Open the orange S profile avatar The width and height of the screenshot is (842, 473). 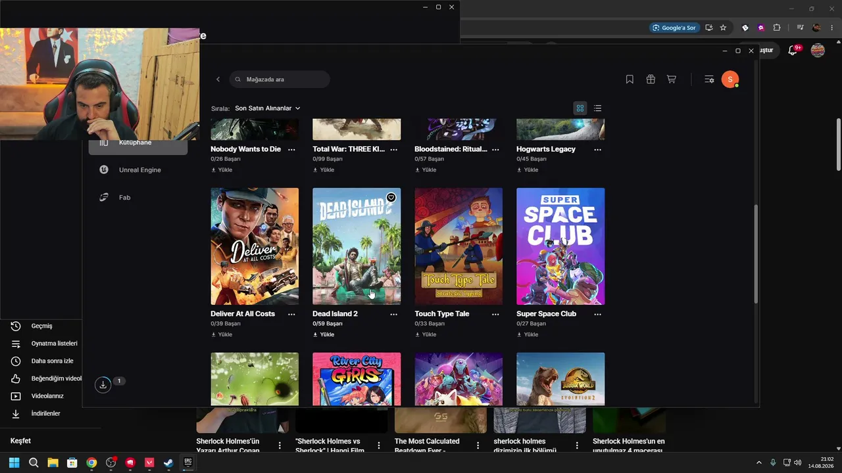[730, 79]
